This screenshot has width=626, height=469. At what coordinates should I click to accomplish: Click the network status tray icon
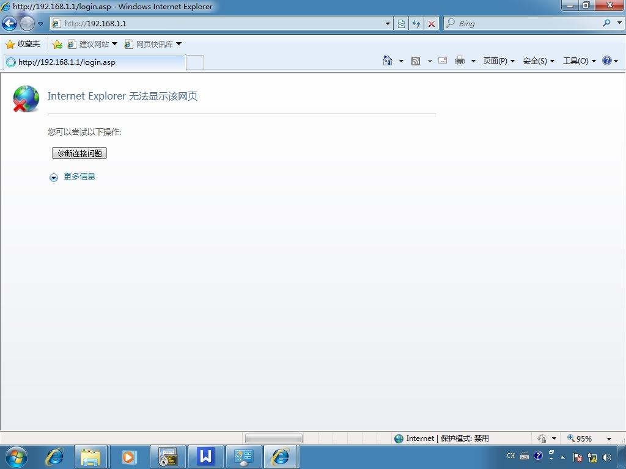(592, 457)
